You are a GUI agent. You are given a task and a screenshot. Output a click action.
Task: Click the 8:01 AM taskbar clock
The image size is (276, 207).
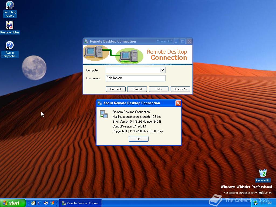click(266, 203)
